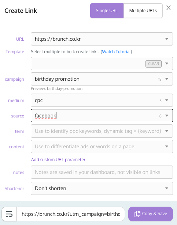Show the source suggestions dropdown arrow
177x225 pixels.
coord(167,116)
